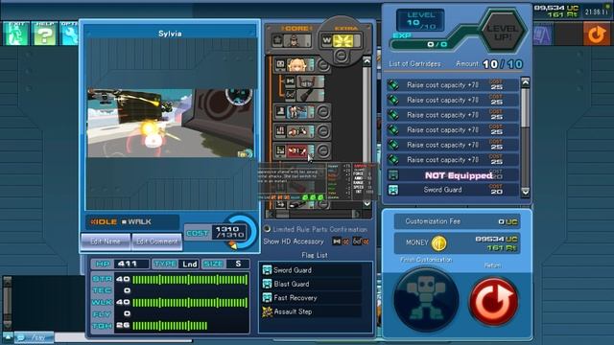Select the red-highlighted arms part row

(295, 150)
